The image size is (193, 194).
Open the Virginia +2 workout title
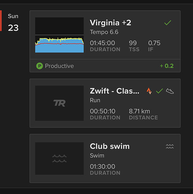(110, 23)
